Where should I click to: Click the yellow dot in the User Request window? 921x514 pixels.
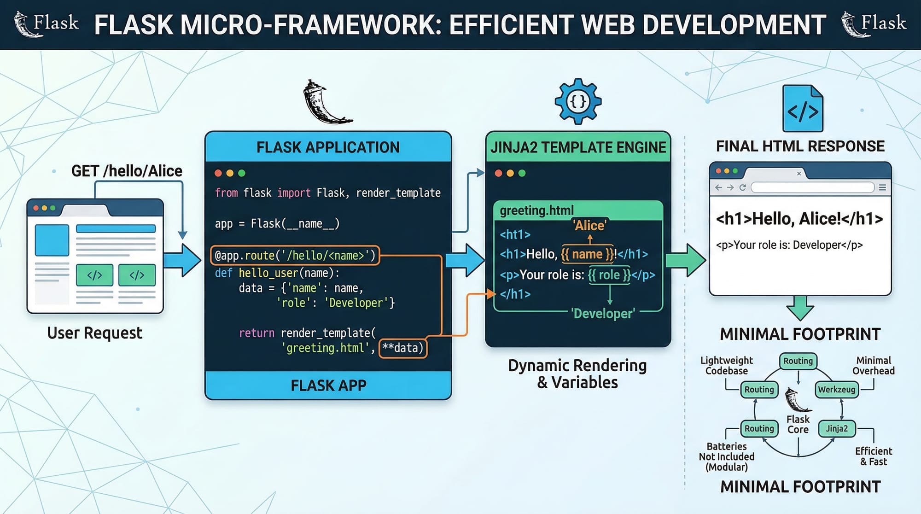click(x=44, y=209)
